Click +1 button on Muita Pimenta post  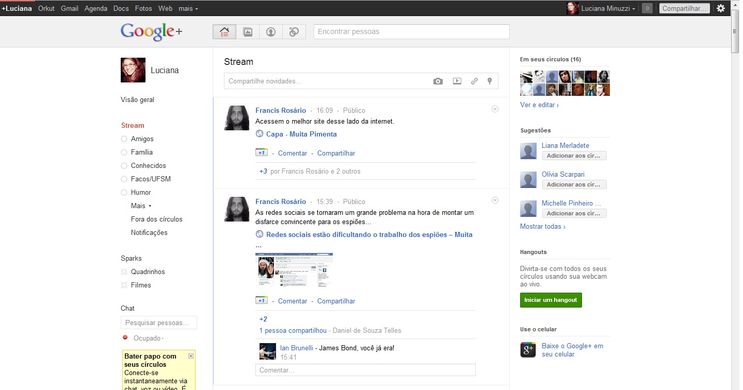click(x=261, y=153)
